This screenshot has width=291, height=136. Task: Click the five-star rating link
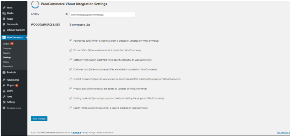[x=77, y=133]
